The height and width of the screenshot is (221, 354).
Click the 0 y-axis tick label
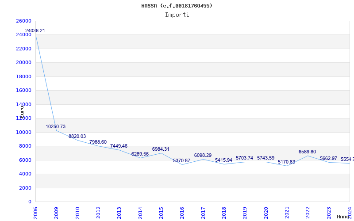click(x=30, y=202)
